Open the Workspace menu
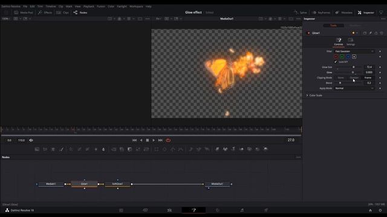Screen dimensions: 387x217 click(136, 7)
